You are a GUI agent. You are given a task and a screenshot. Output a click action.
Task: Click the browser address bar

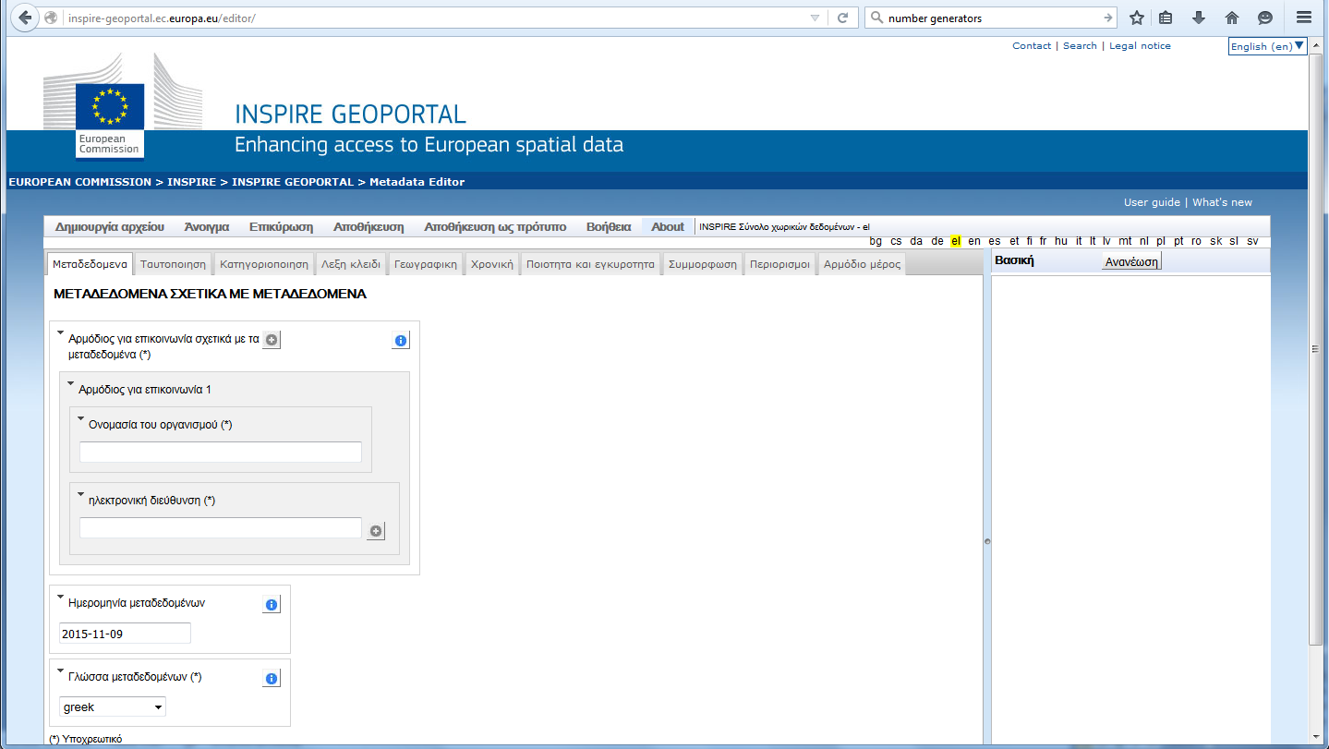coord(434,18)
